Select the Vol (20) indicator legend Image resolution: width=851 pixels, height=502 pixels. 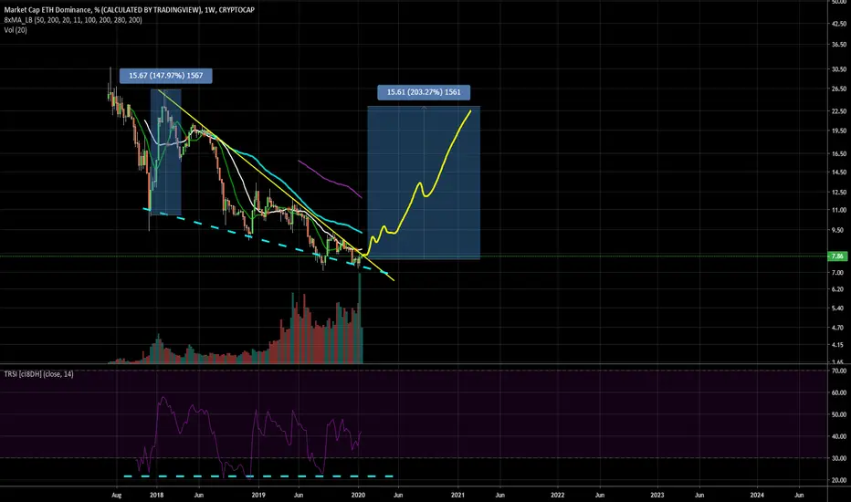click(x=16, y=30)
